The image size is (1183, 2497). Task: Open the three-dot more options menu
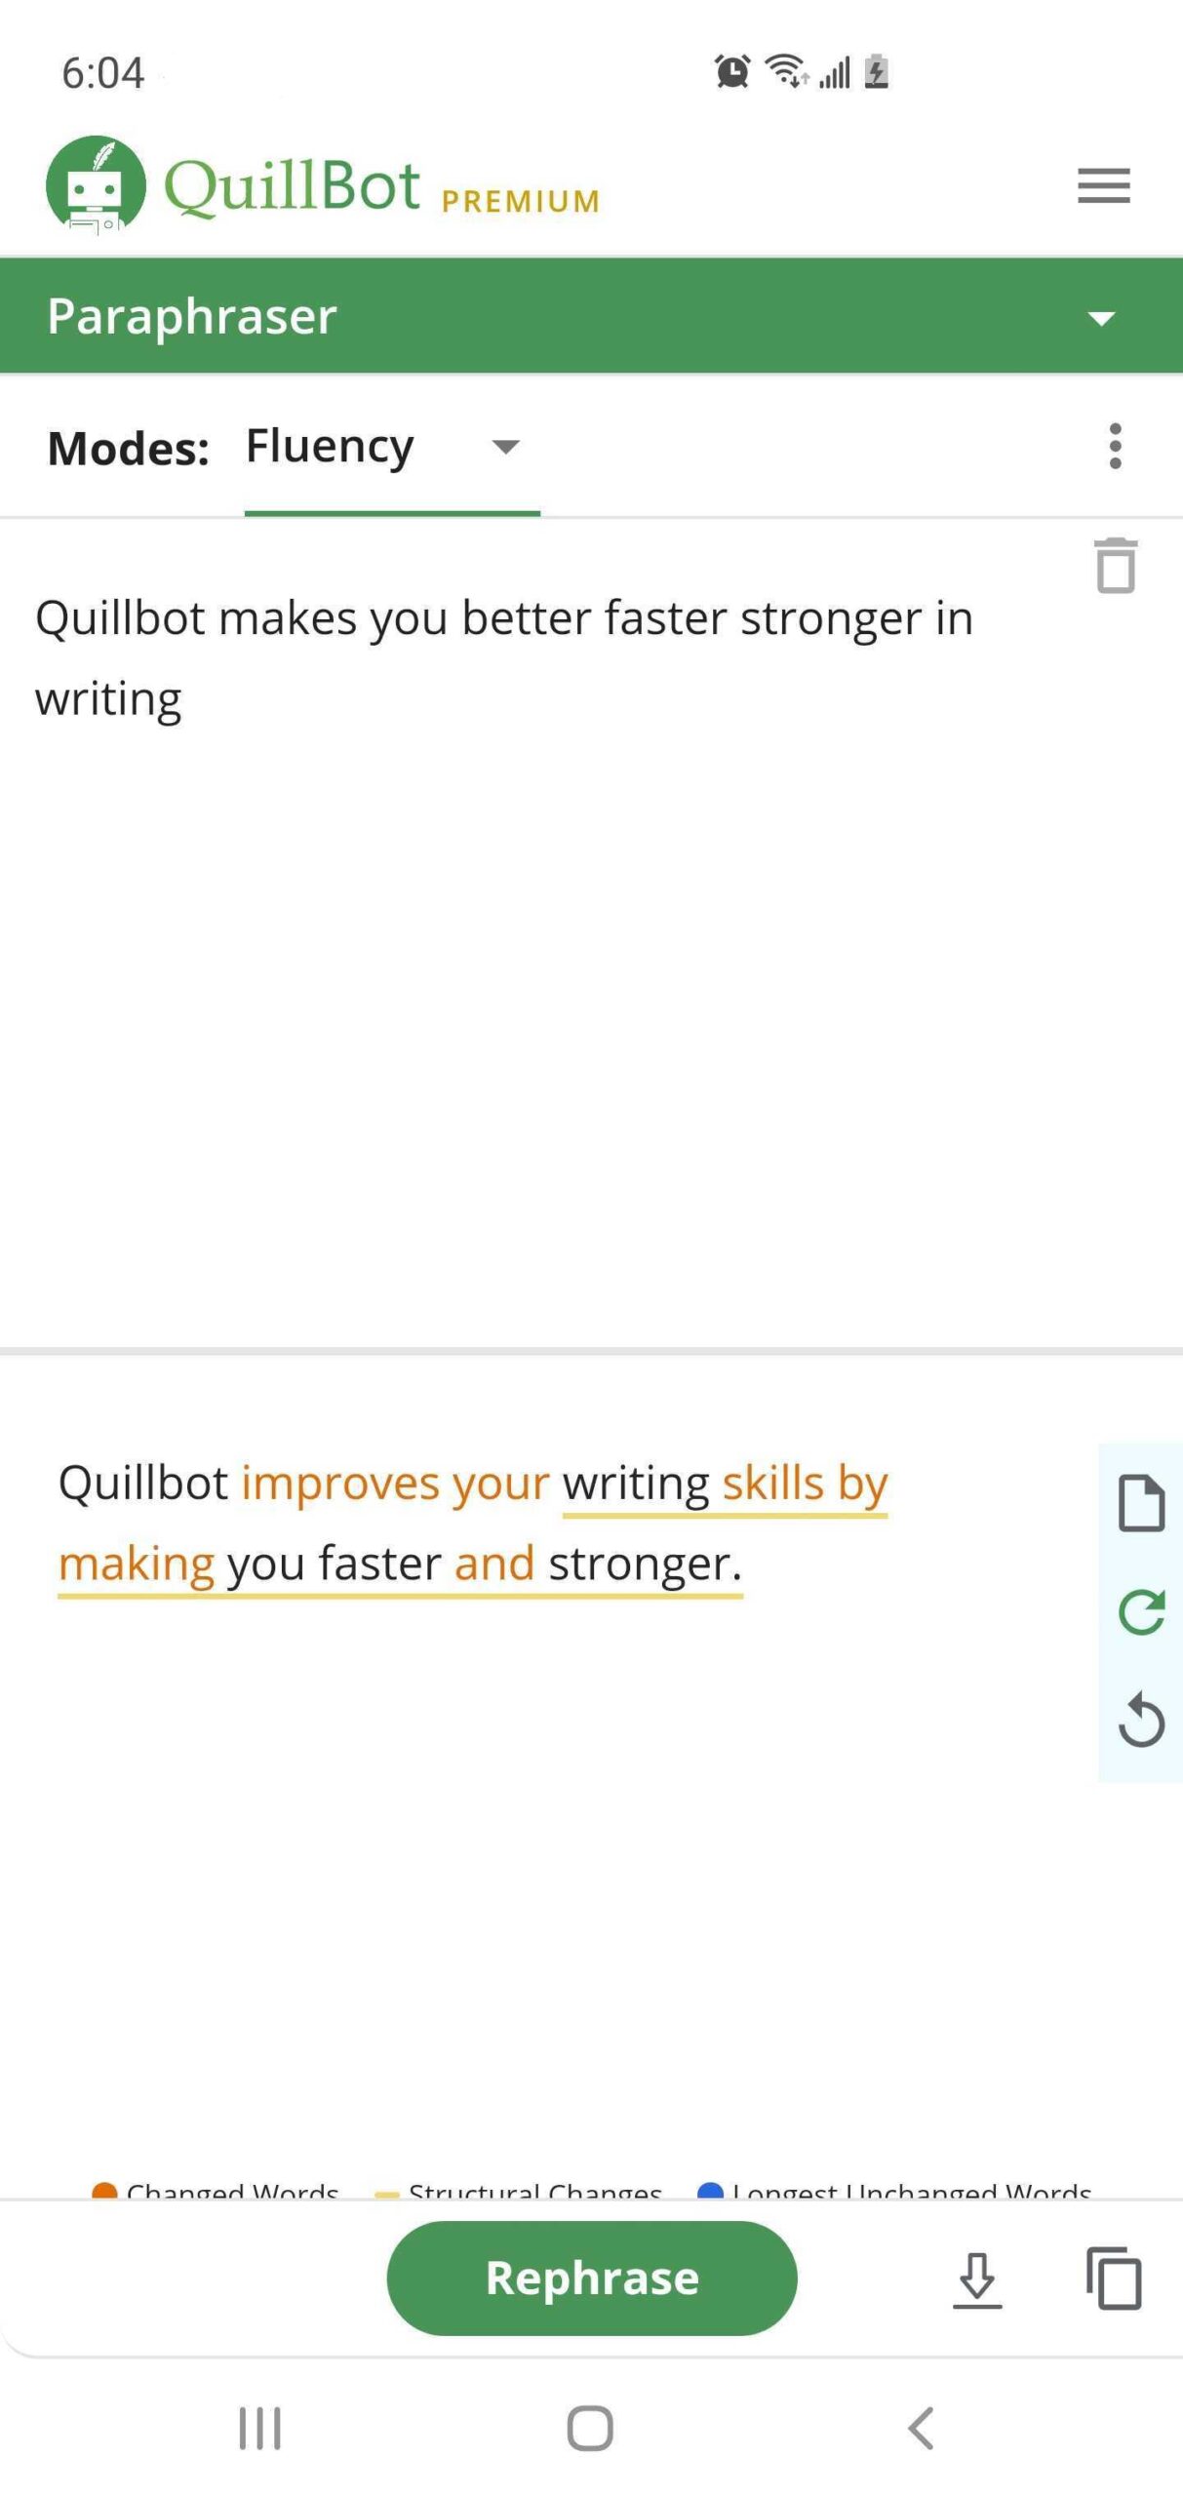click(1115, 447)
